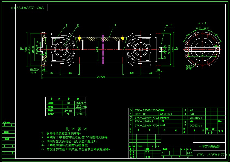This screenshot has width=230, height=162.
Task: Click balloon number 2 on the assembly view
Action: click(x=78, y=25)
